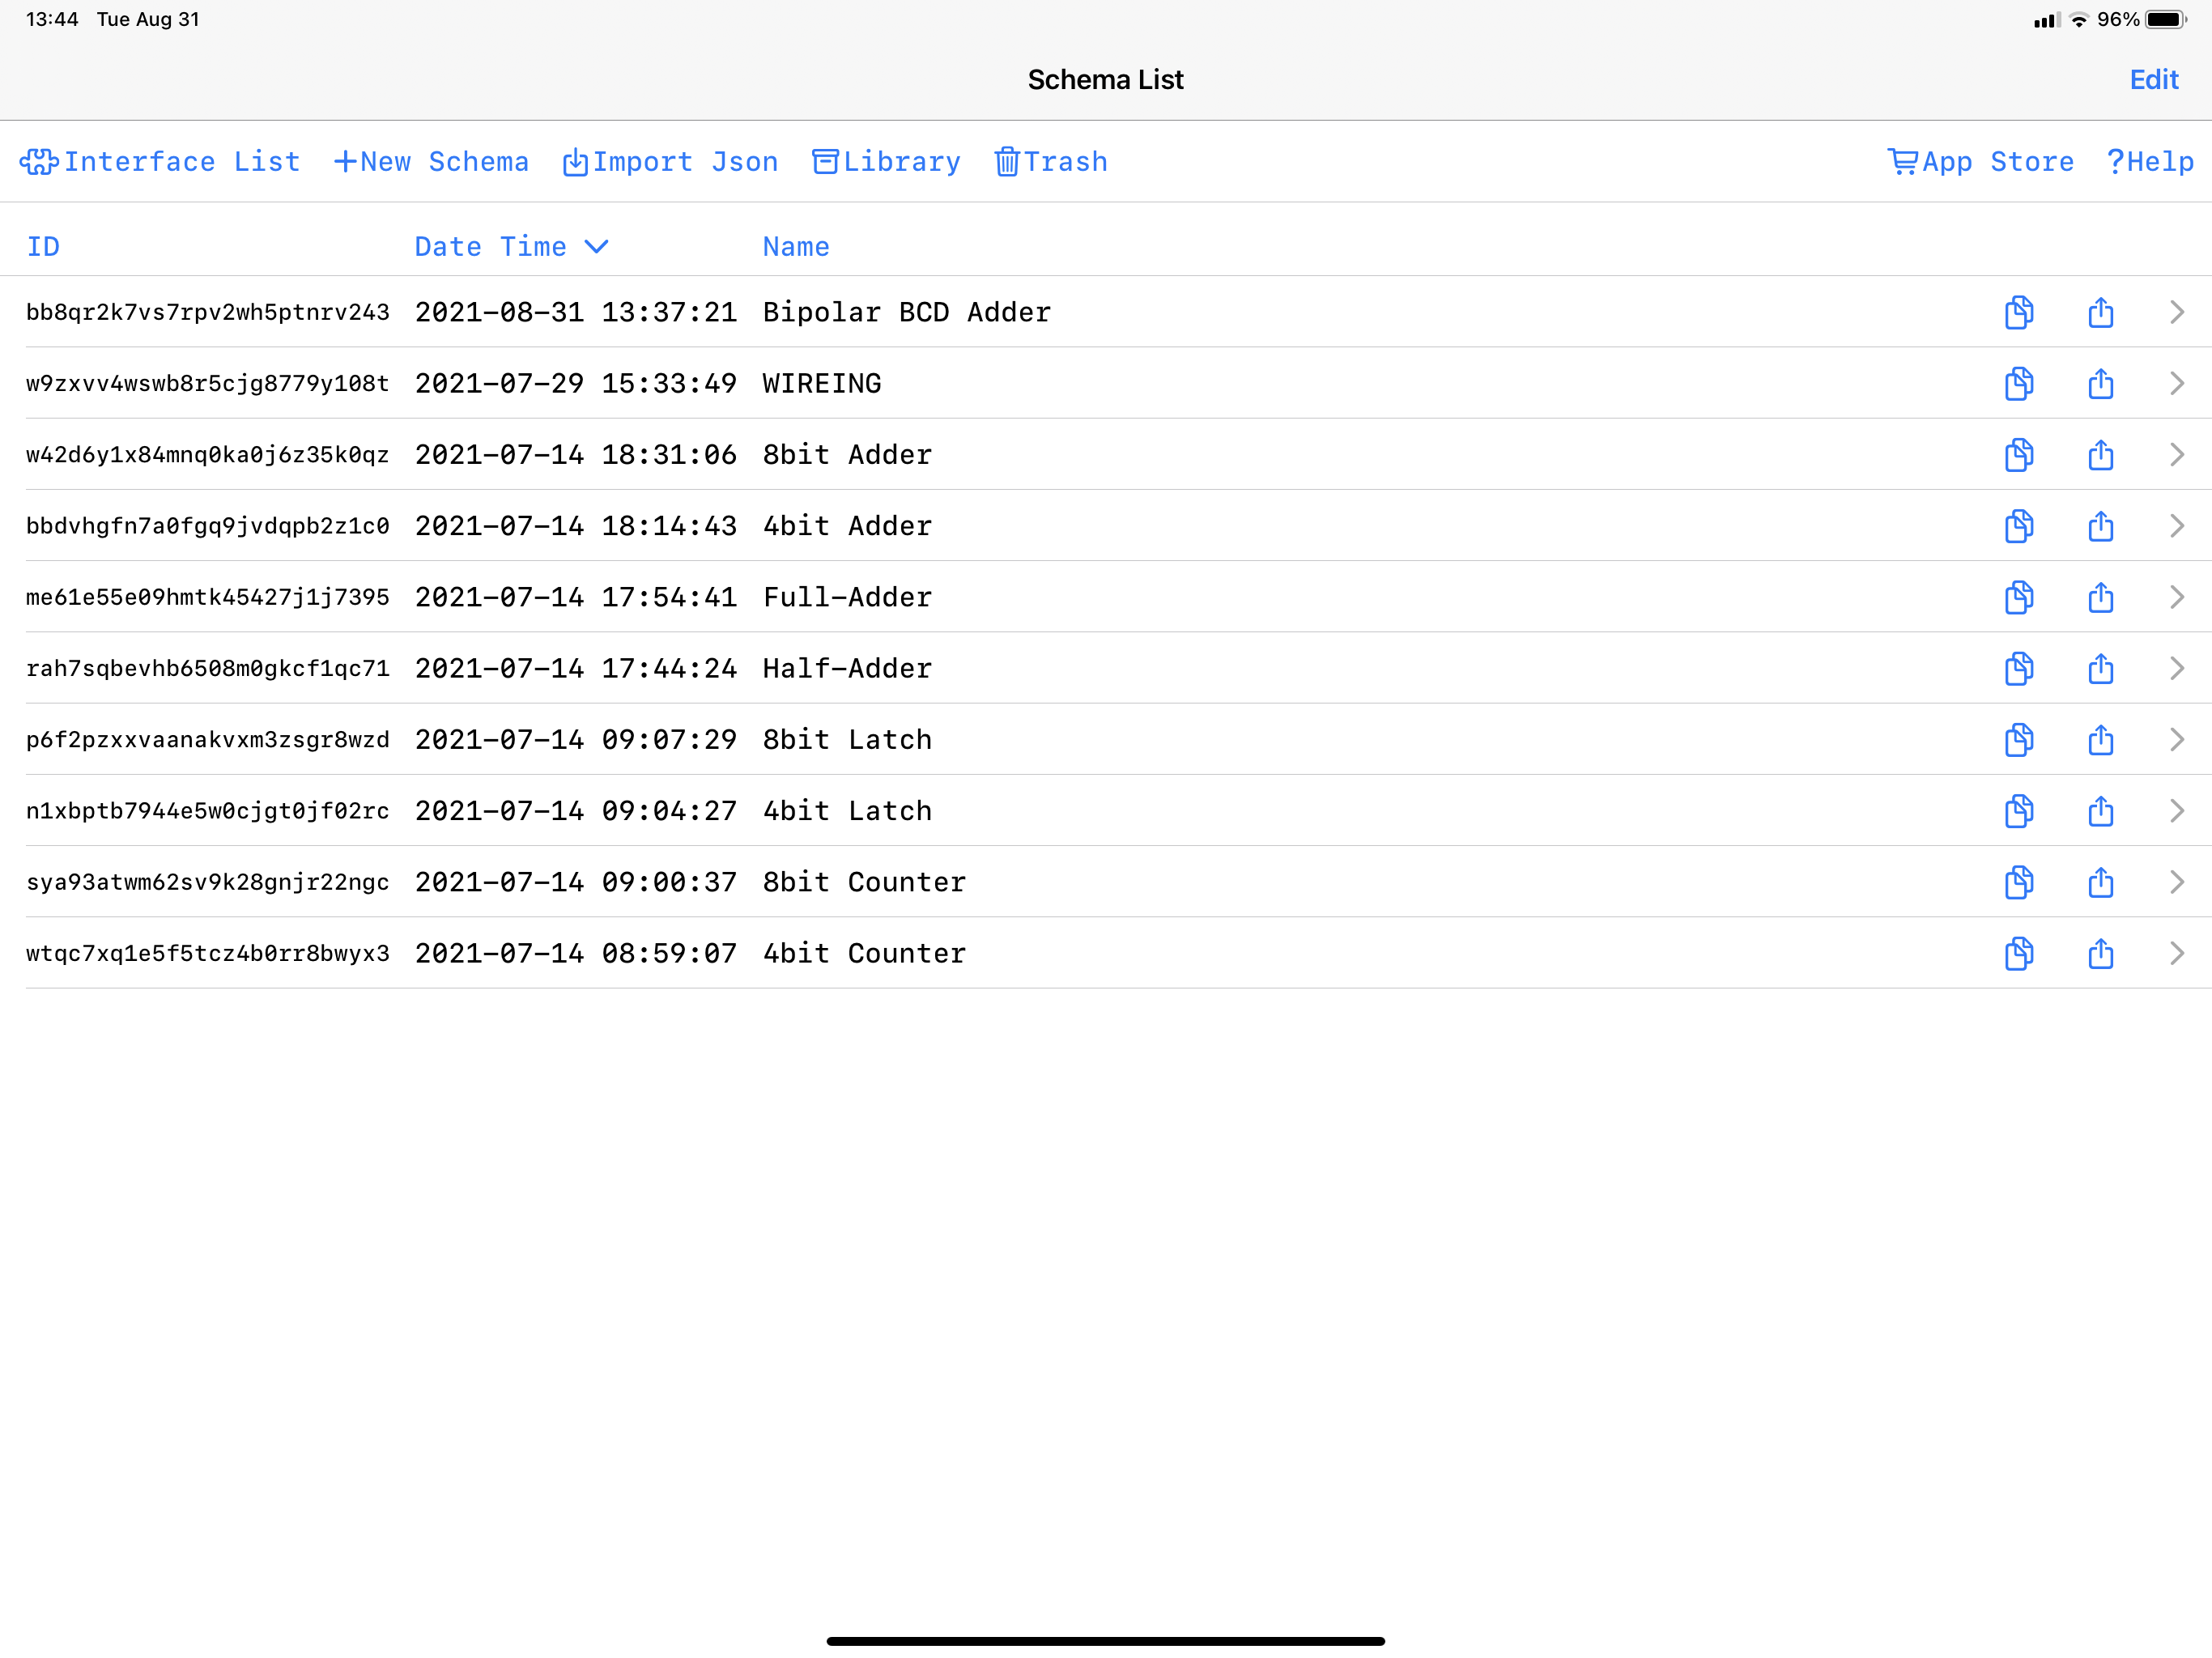
Task: Open Half-Adder row chevron
Action: pos(2176,668)
